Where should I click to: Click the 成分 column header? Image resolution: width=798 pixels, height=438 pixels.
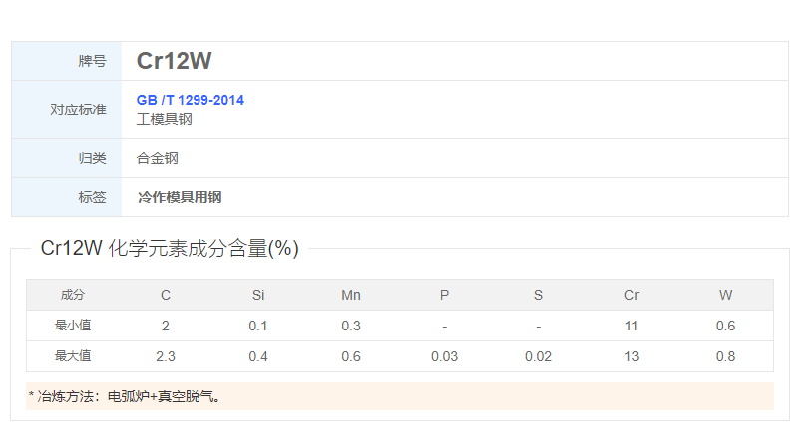[x=72, y=295]
